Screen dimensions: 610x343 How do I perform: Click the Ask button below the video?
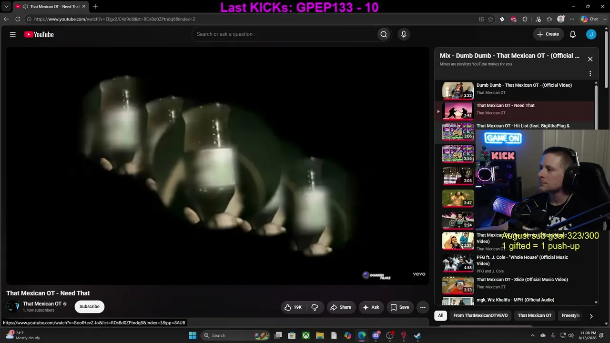point(371,307)
